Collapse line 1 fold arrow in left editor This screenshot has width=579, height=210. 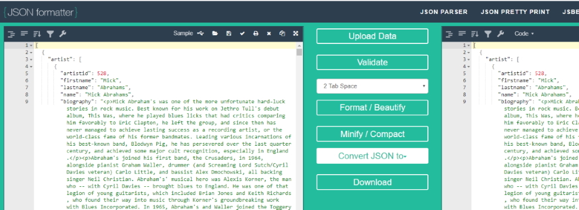[x=31, y=45]
